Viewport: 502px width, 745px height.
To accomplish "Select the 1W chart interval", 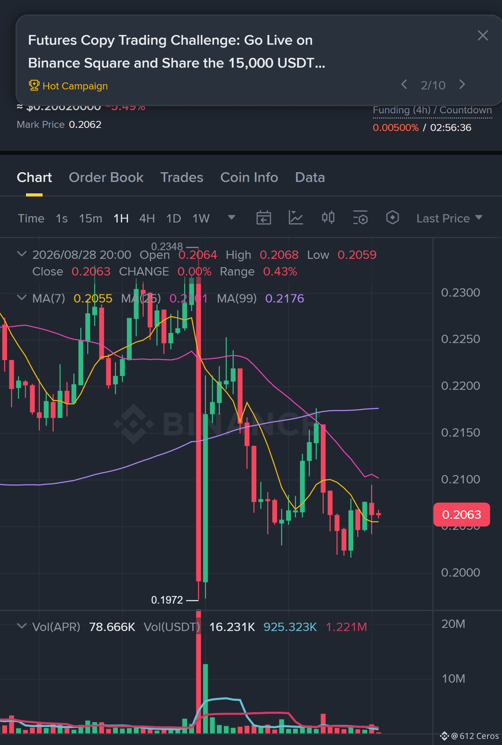I will (201, 218).
